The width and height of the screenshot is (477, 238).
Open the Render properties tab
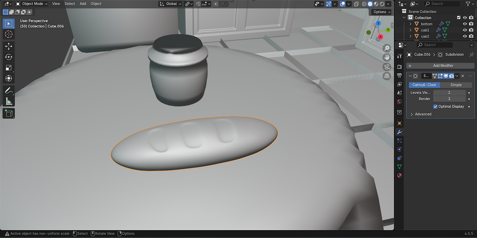pyautogui.click(x=399, y=66)
